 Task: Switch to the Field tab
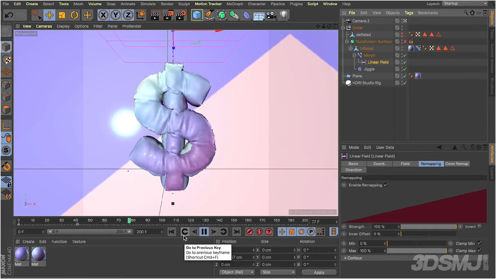tap(405, 164)
